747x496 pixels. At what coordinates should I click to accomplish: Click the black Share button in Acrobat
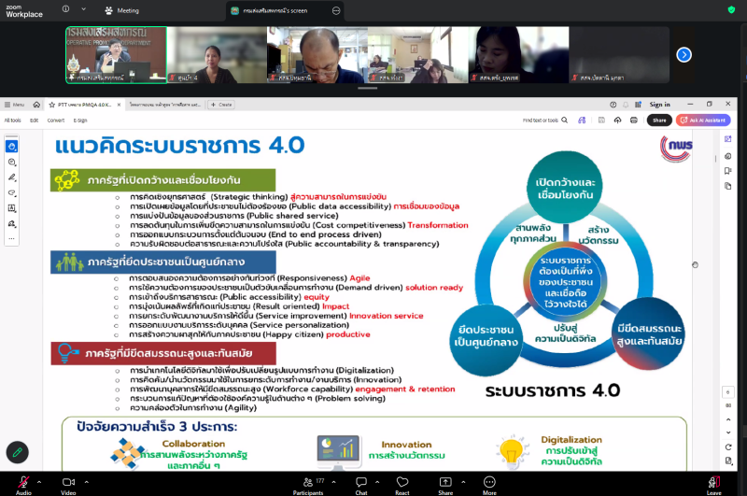pos(659,120)
